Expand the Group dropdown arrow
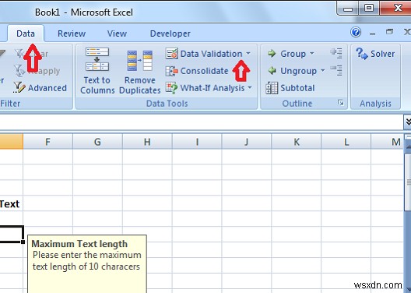The width and height of the screenshot is (411, 293). pyautogui.click(x=311, y=54)
